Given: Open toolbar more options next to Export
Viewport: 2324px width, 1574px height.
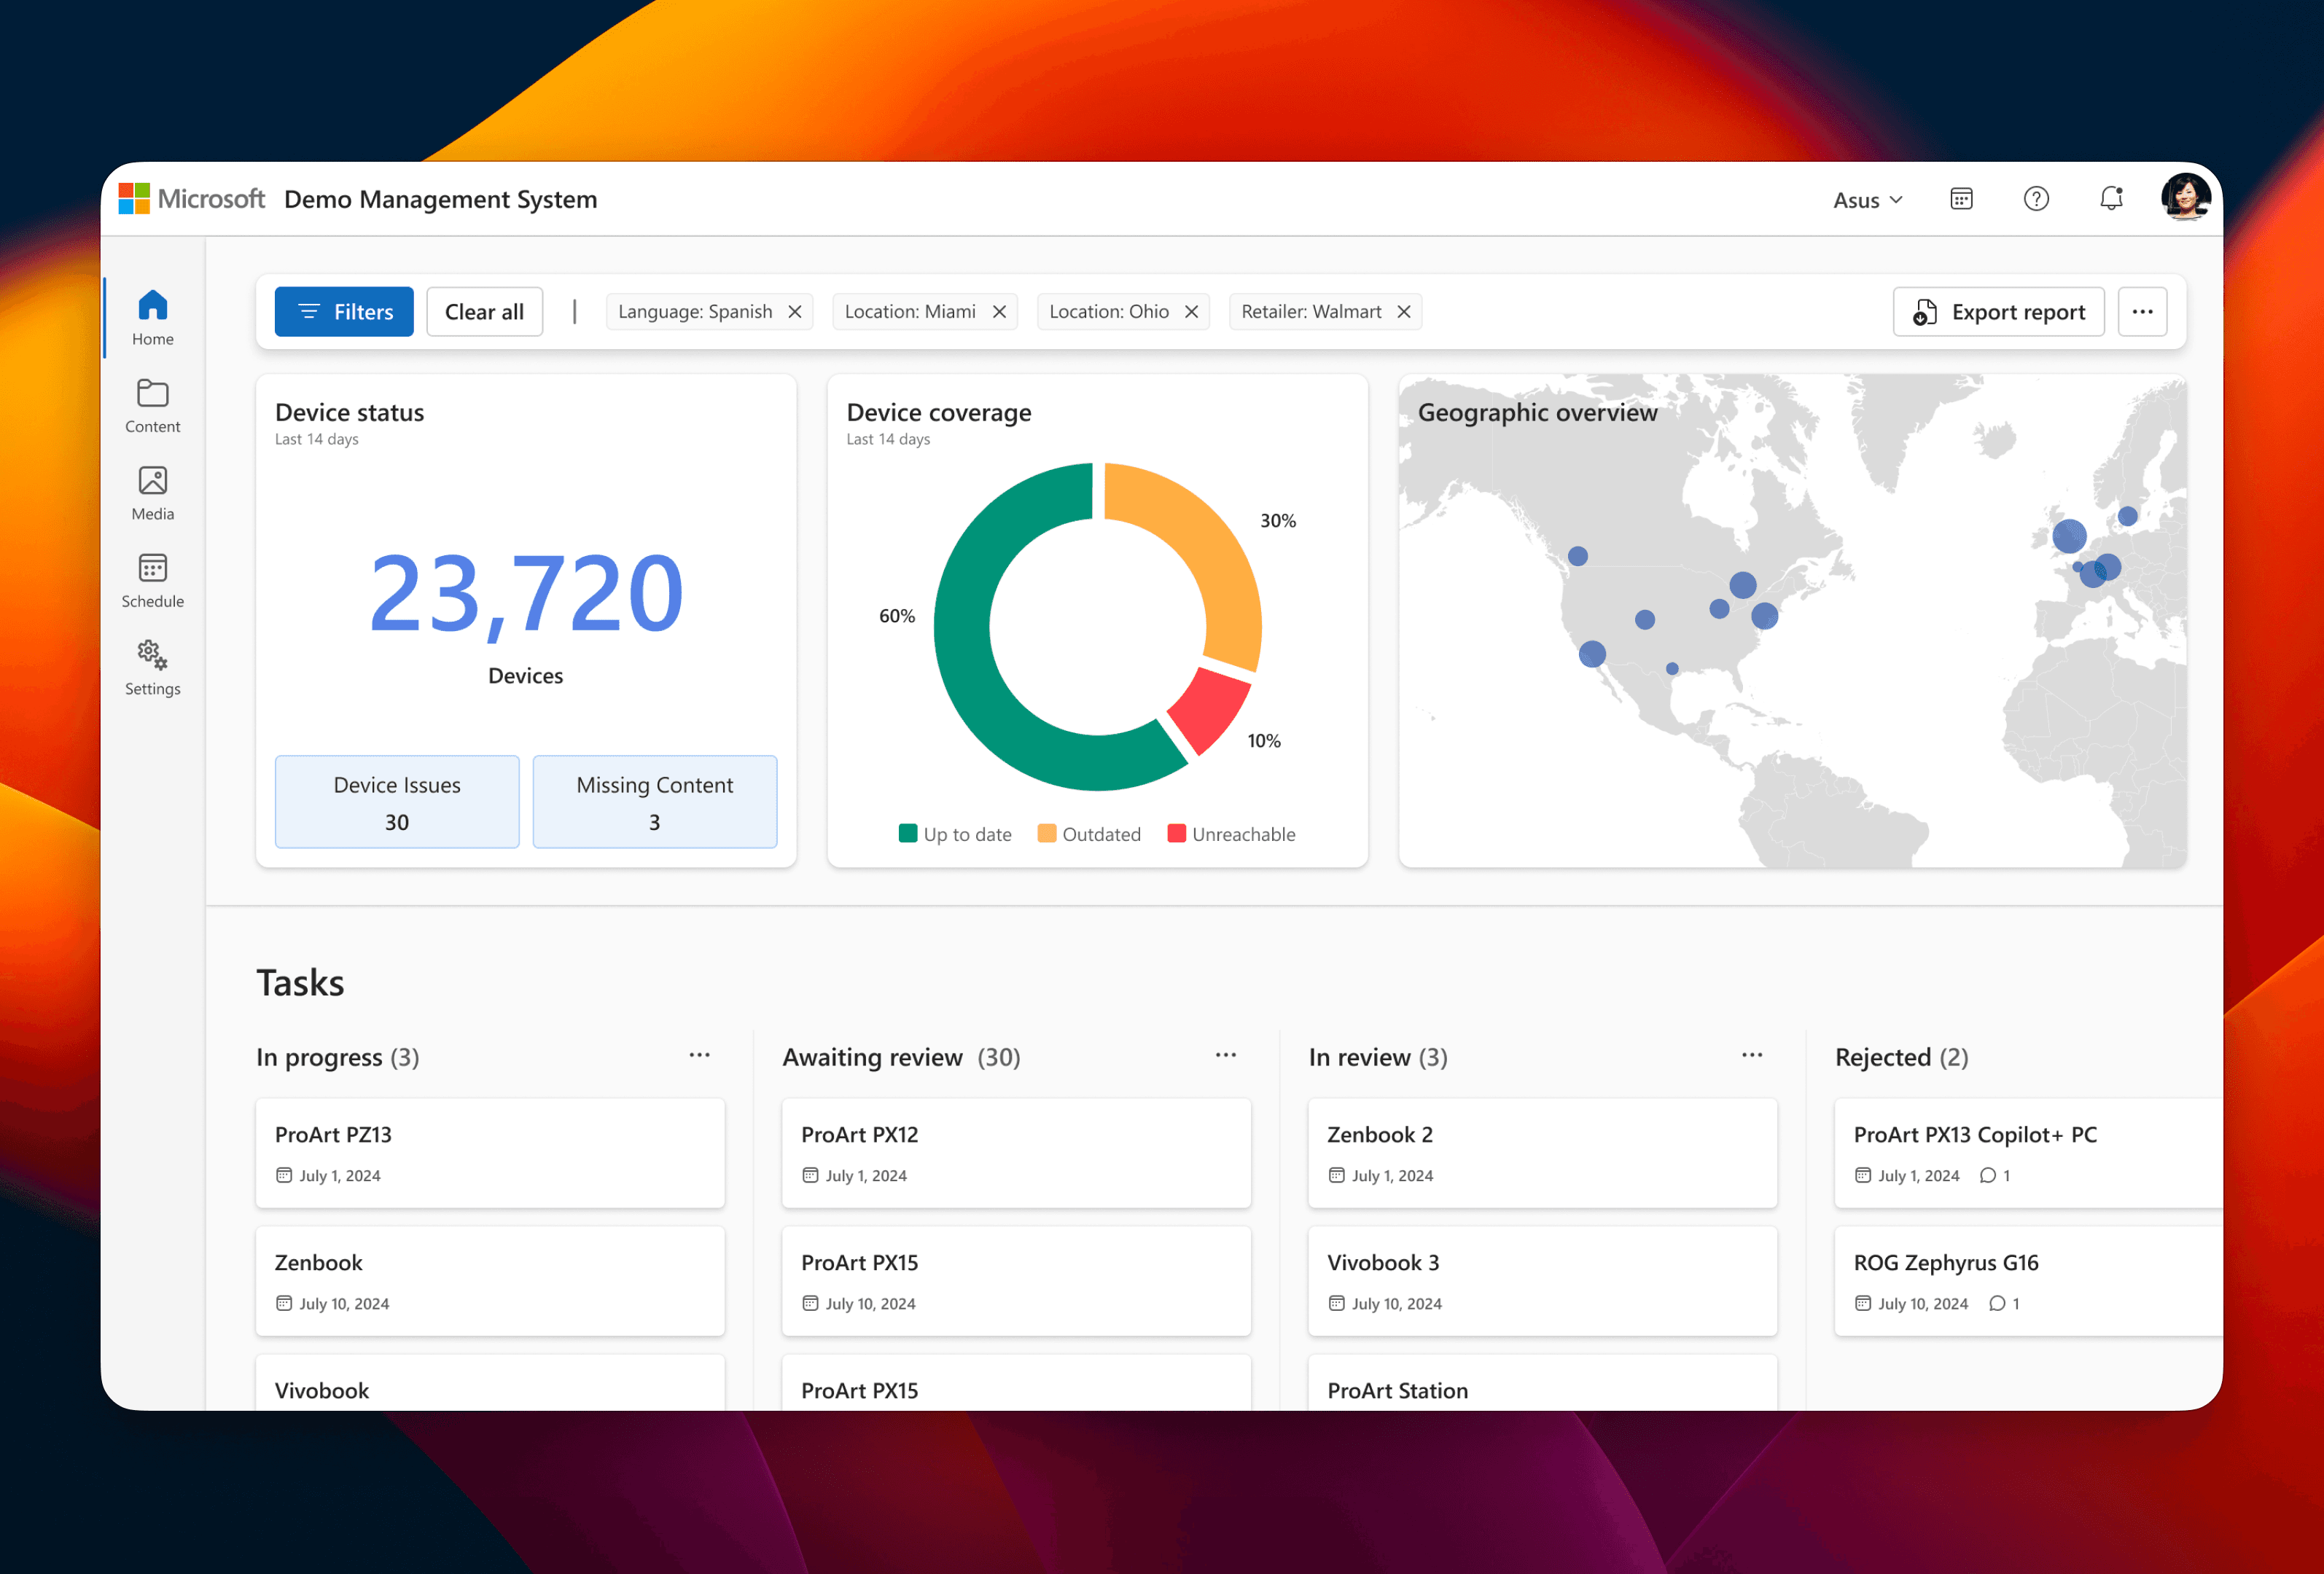Looking at the screenshot, I should point(2142,312).
